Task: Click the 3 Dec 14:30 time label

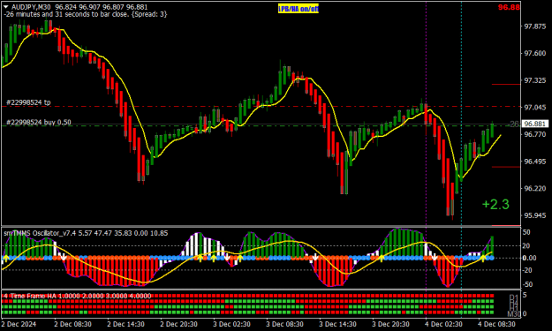Action: tap(337, 324)
